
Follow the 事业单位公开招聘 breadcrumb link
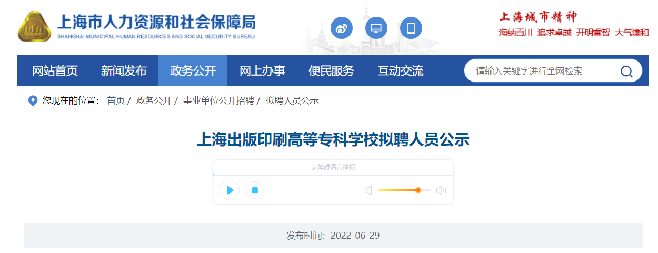pyautogui.click(x=218, y=100)
